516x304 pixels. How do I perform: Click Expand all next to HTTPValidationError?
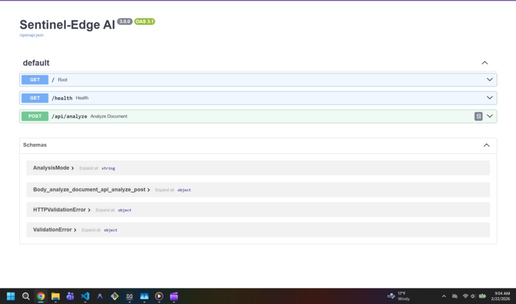pos(105,210)
